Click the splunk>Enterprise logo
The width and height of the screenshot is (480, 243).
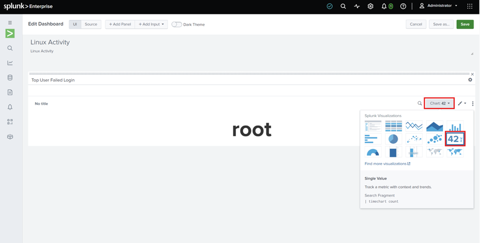[28, 6]
